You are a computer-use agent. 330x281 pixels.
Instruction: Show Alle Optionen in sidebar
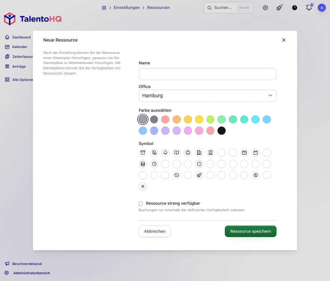pos(19,80)
